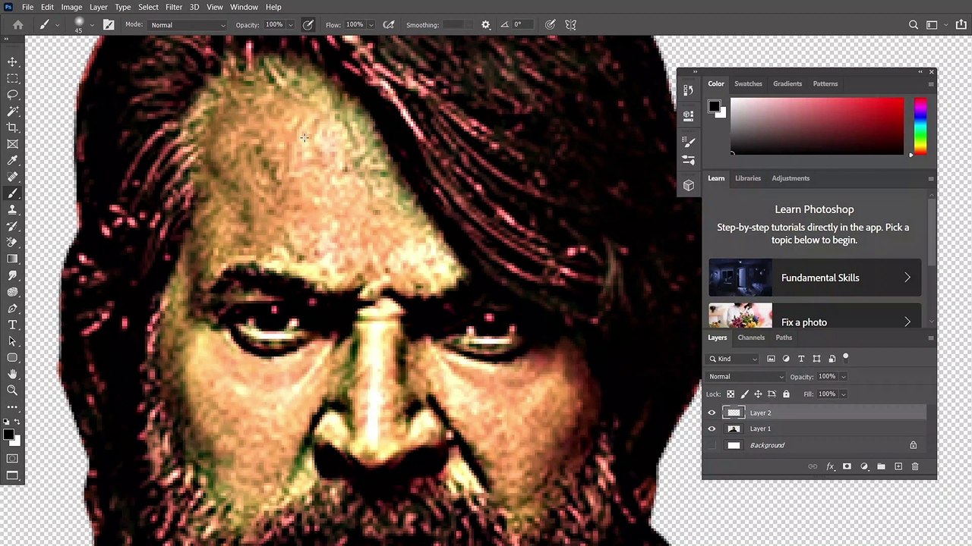
Task: Select the Move tool
Action: coord(12,62)
